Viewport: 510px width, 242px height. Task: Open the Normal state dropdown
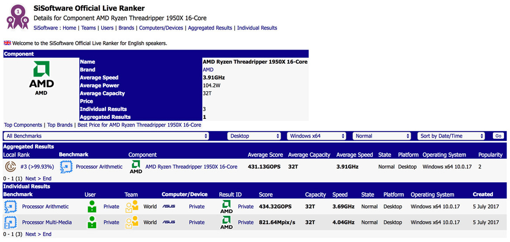(x=382, y=136)
